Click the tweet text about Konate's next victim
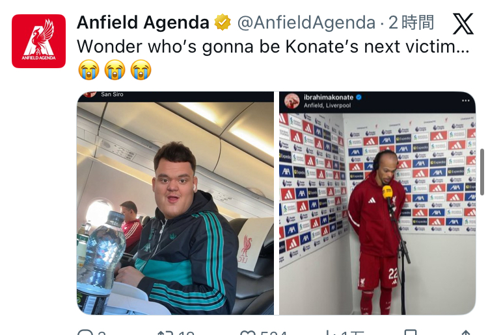 [273, 47]
